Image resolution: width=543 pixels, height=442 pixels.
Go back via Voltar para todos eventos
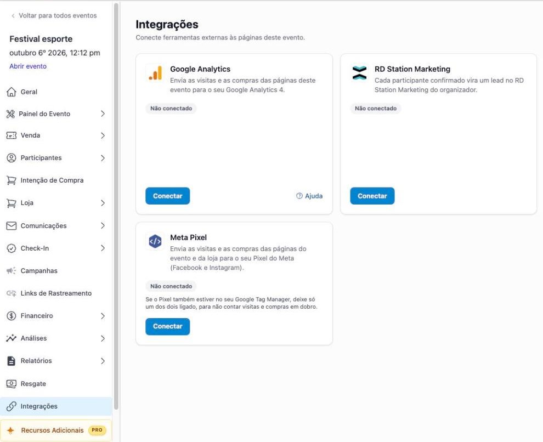54,15
